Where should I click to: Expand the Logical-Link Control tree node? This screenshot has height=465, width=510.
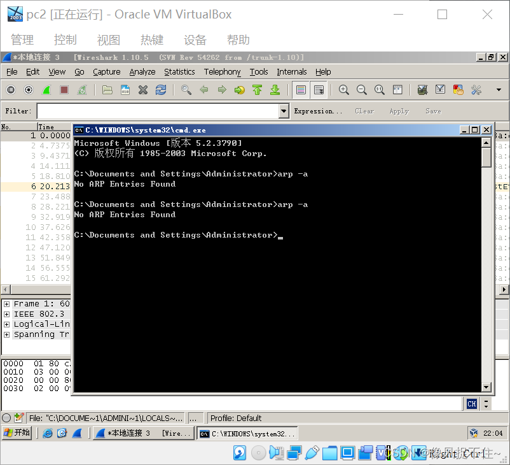[6, 325]
